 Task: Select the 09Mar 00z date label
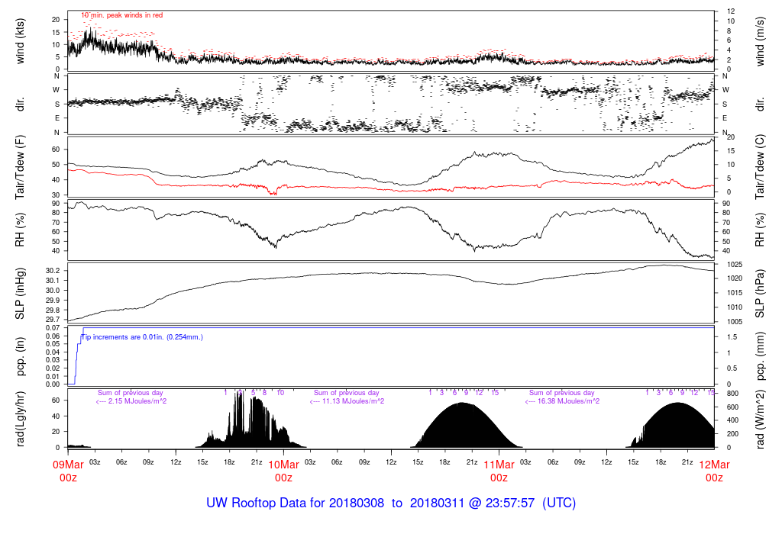click(68, 471)
